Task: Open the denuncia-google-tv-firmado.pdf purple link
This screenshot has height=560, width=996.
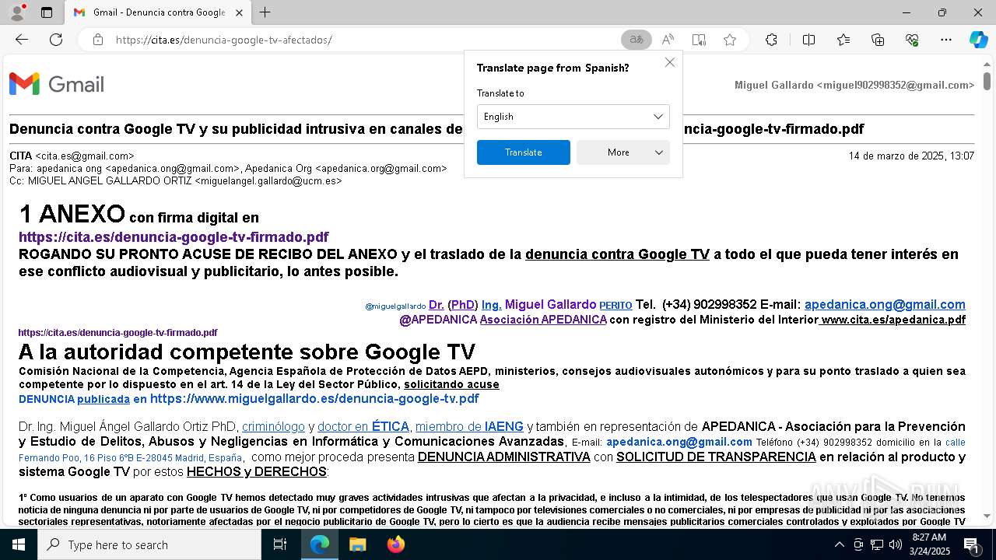Action: click(174, 237)
